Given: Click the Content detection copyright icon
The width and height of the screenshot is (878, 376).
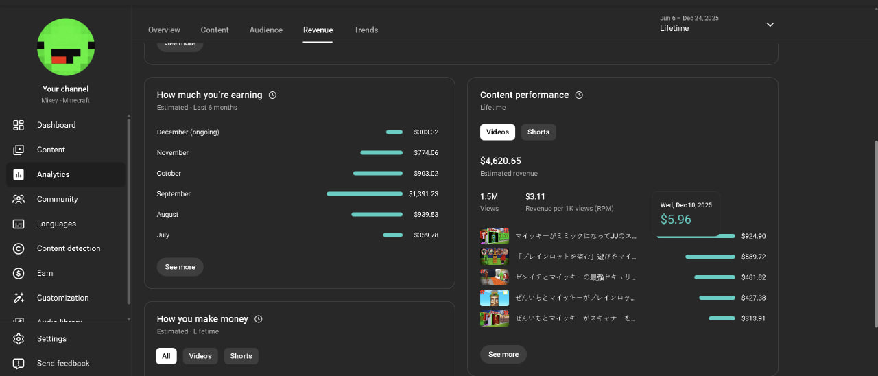Looking at the screenshot, I should 19,248.
